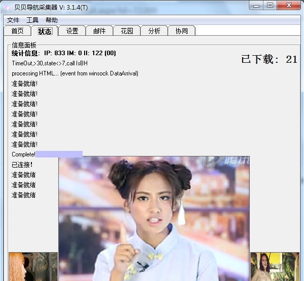Click the 统计信息 statistics line

coord(64,53)
